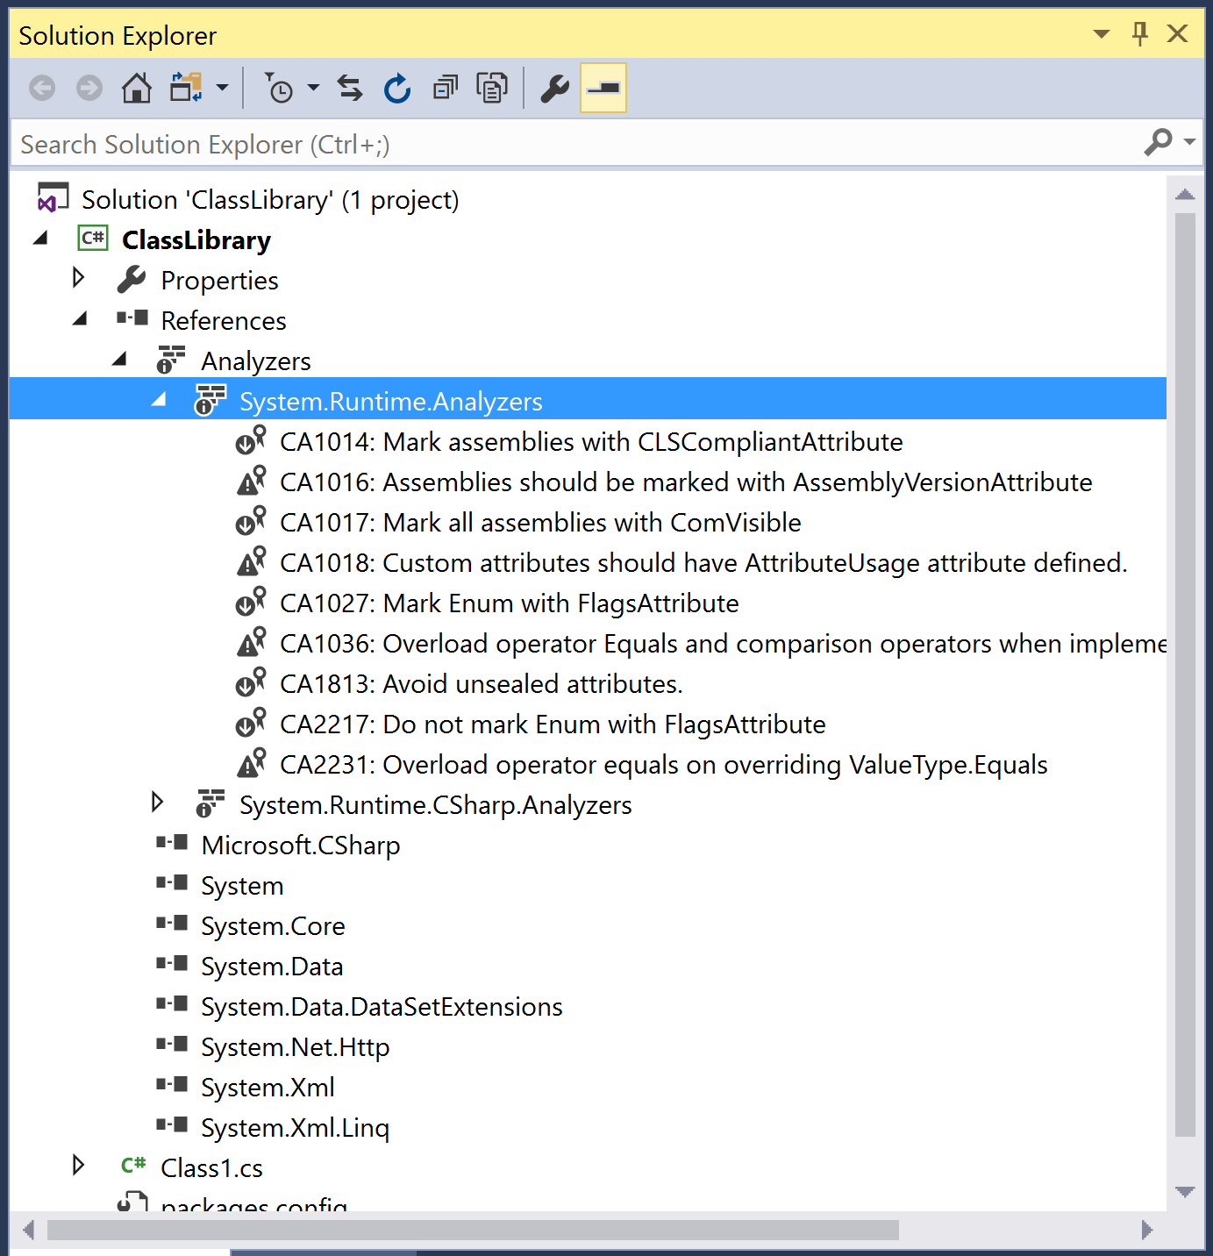The height and width of the screenshot is (1256, 1213).
Task: Click reference icon beside System.Core
Action: tap(172, 923)
